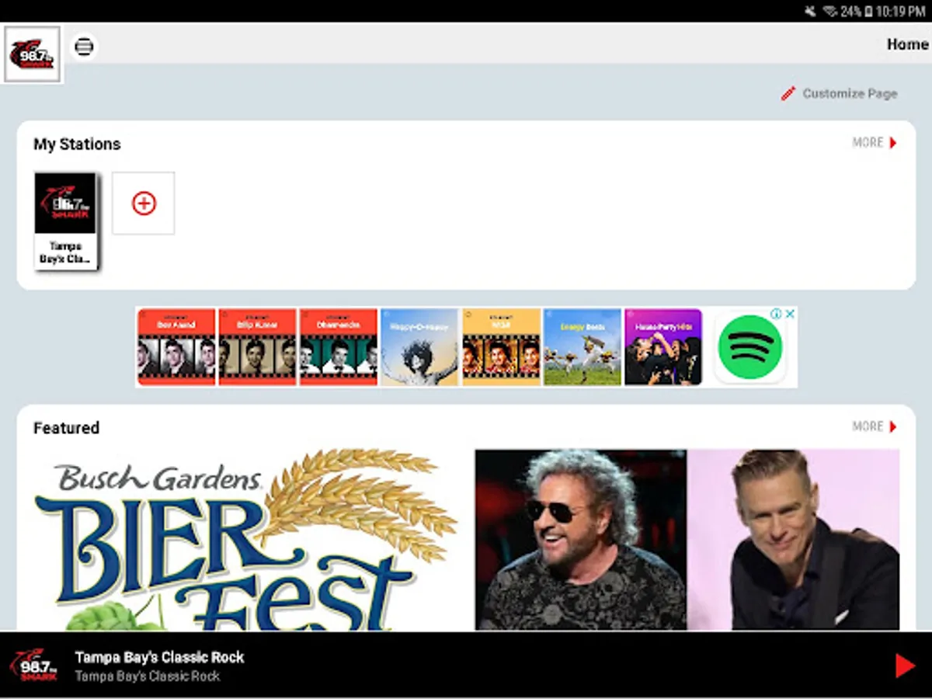This screenshot has width=932, height=699.
Task: Open the House Party Hits ad tile
Action: click(x=663, y=346)
